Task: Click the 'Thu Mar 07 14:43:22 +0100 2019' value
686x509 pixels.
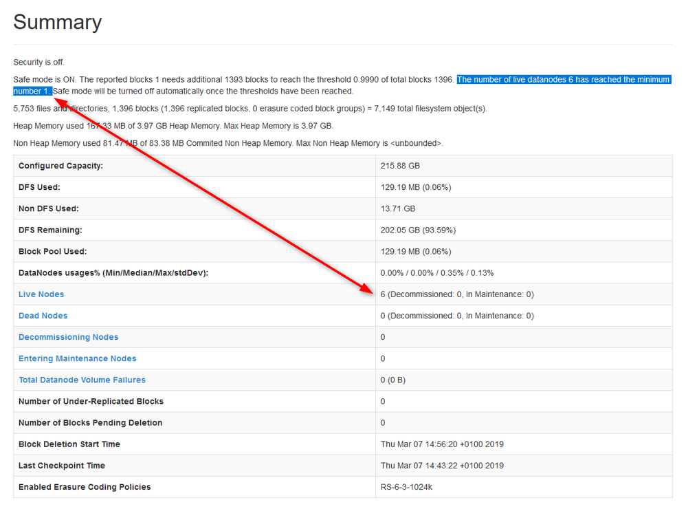Action: point(442,466)
